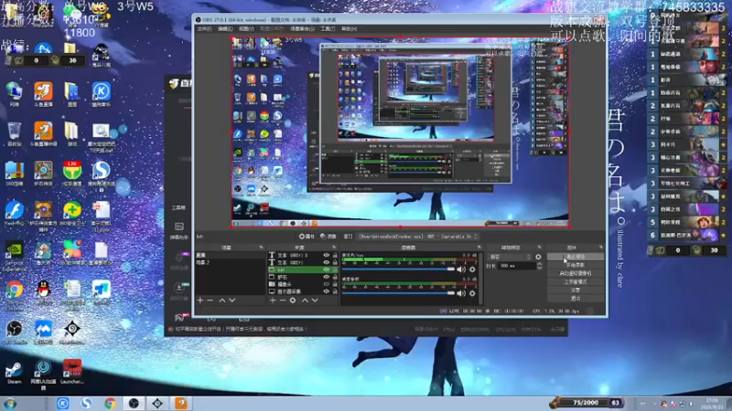Click Windows Start button
This screenshot has height=411, width=732.
[x=10, y=404]
